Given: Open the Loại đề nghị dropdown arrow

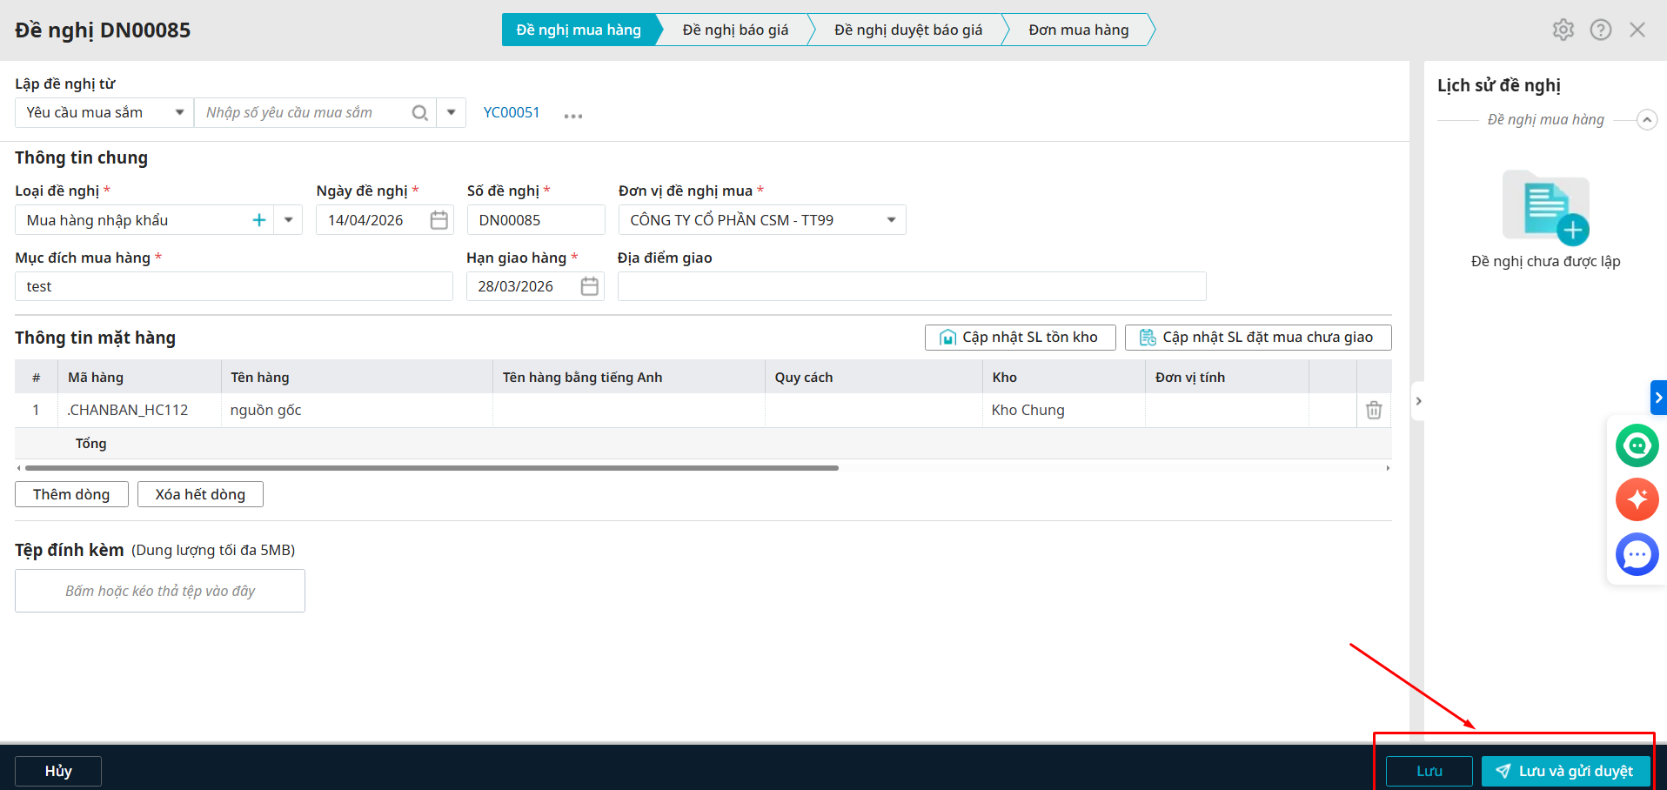Looking at the screenshot, I should click(x=288, y=220).
